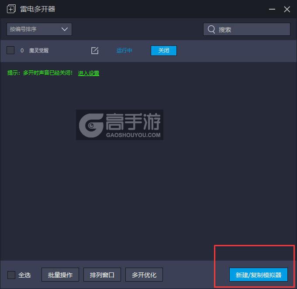Screen dimensions: 297x289
Task: Click the 排列窗口 button
Action: point(102,275)
